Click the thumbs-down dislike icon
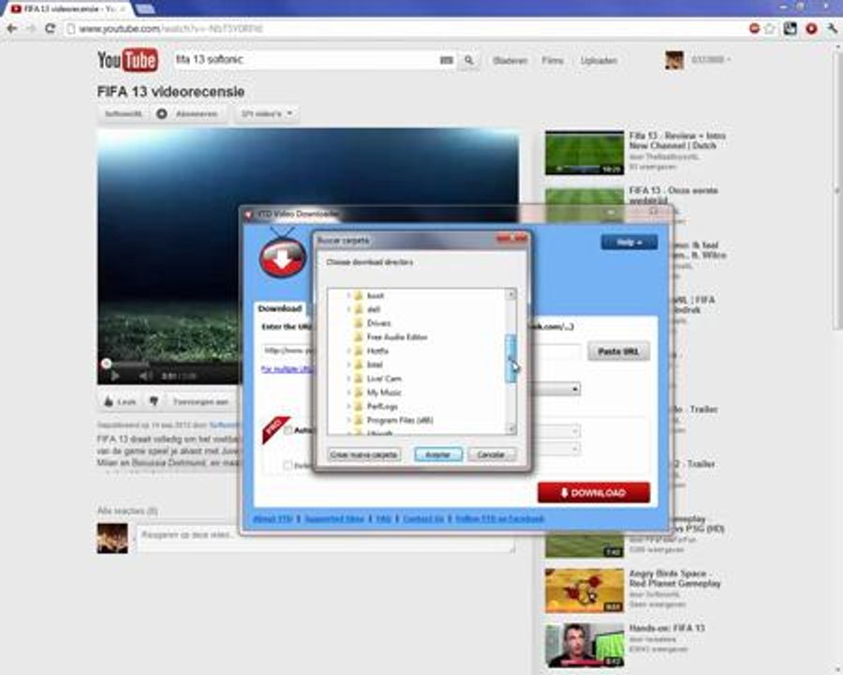 [154, 401]
